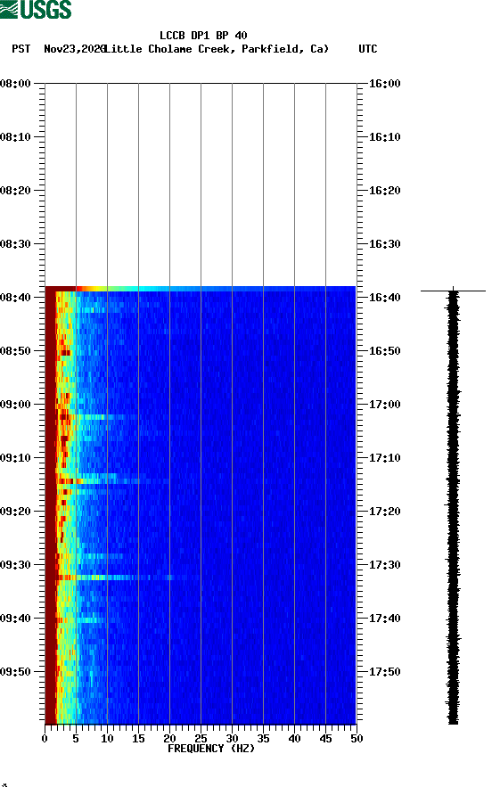Image resolution: width=492 pixels, height=795 pixels.
Task: Click the spectrogram event streak near 09:14 PST
Action: coord(112,479)
